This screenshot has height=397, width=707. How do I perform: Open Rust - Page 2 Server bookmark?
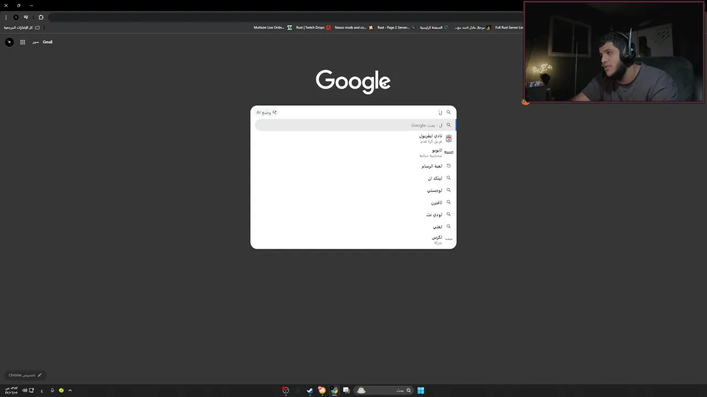coord(396,28)
